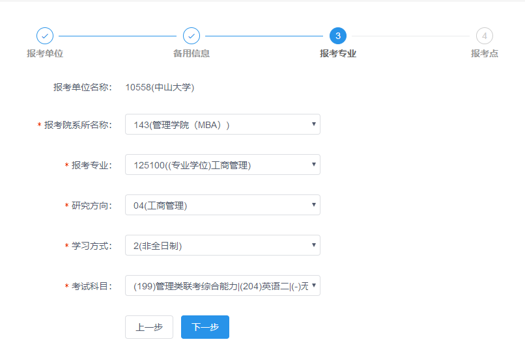Click the step 1 checkmark circle
525x357 pixels.
point(45,36)
